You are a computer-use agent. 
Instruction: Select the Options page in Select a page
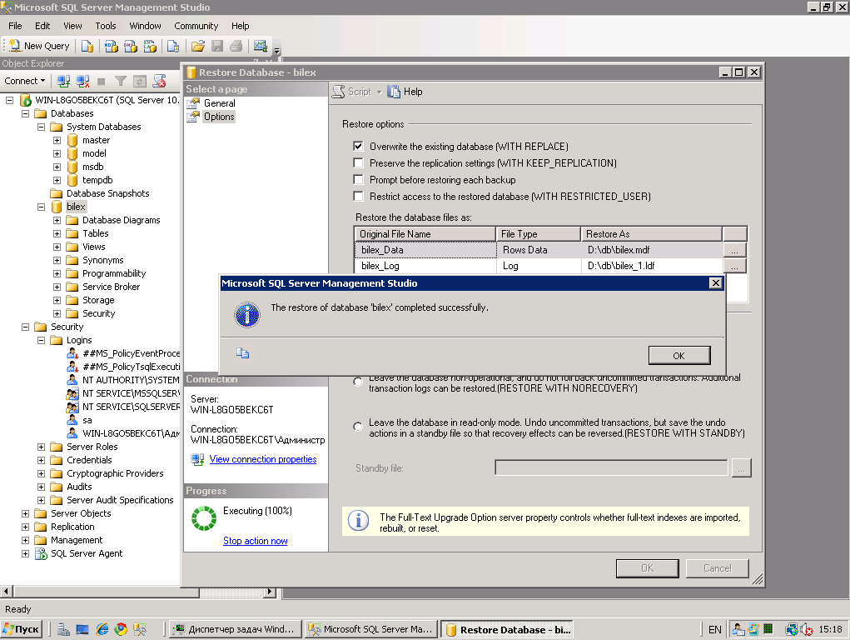tap(219, 117)
